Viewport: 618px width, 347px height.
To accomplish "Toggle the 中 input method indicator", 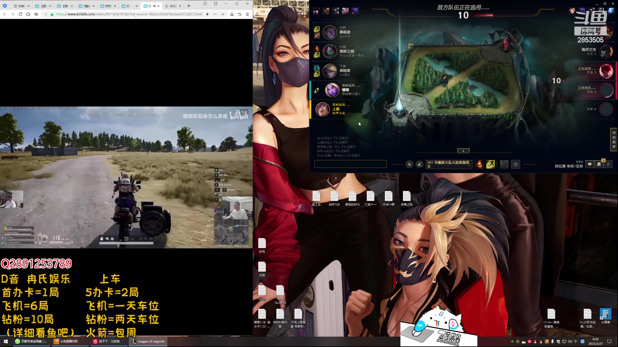I will tap(576, 342).
